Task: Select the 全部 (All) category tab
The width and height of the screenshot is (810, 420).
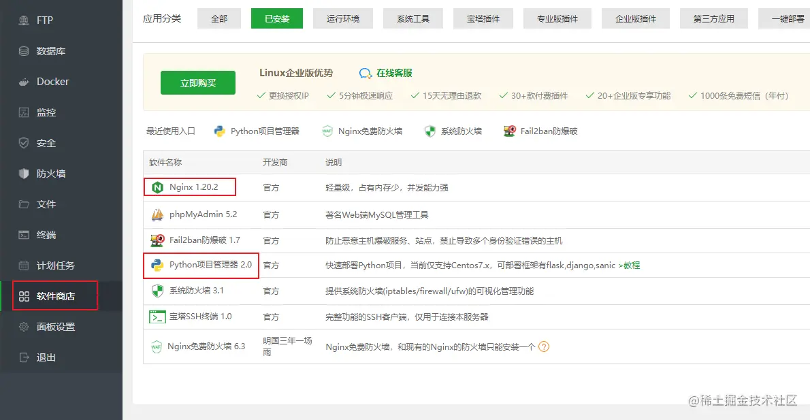Action: click(219, 18)
